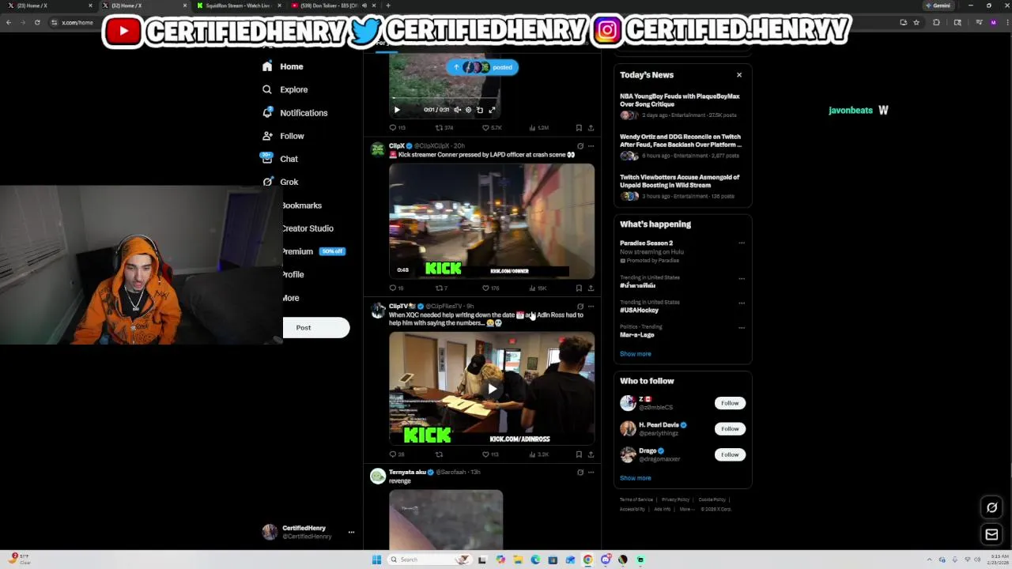Like the ClipTV post with 113 likes

(x=490, y=454)
